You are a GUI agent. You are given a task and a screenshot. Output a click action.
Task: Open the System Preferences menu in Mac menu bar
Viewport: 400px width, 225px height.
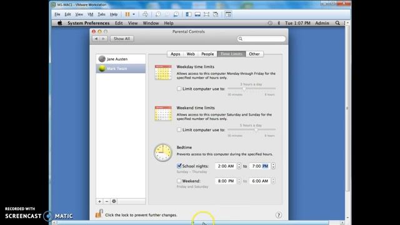(x=89, y=23)
